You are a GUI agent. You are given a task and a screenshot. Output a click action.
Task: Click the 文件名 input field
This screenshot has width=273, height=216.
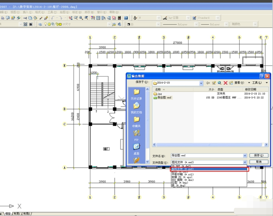coord(207,156)
